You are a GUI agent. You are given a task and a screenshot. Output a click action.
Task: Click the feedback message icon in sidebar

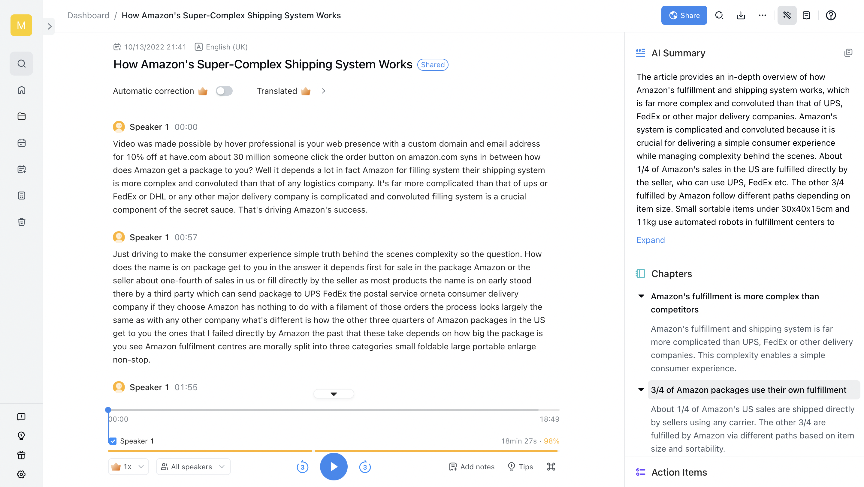[21, 417]
